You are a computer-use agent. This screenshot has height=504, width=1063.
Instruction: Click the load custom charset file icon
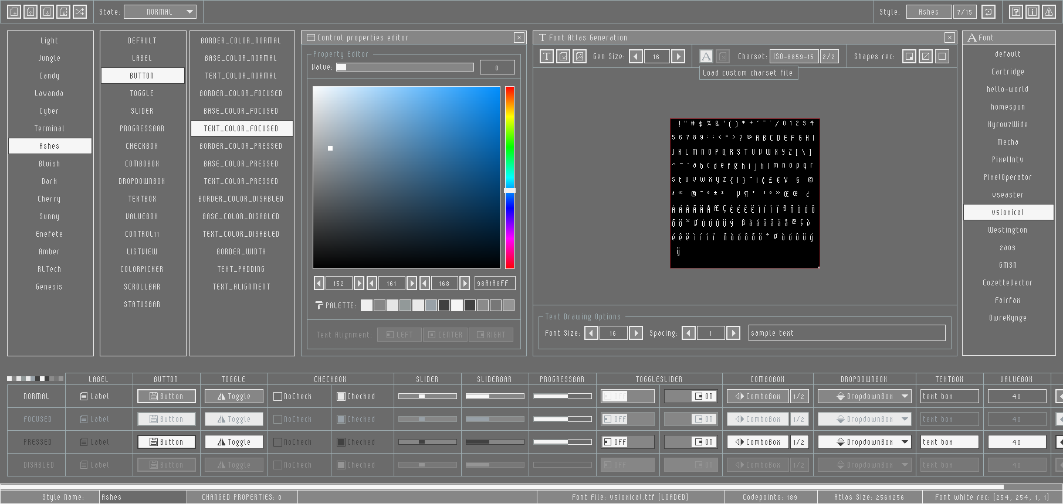click(x=706, y=56)
